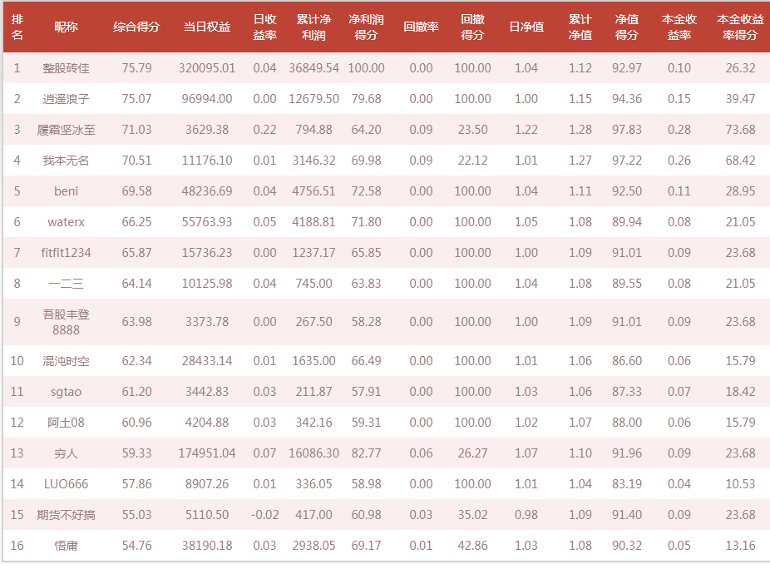
Task: Click cumulative profit 4188.81
Action: pos(313,222)
